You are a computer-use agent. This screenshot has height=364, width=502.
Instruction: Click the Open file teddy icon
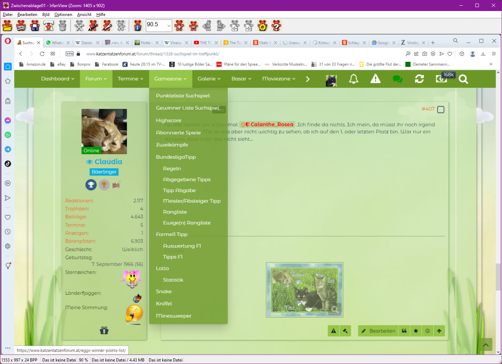[7, 26]
